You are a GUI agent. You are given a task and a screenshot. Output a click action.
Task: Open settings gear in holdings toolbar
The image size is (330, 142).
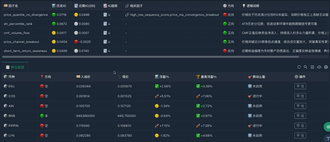click(326, 67)
